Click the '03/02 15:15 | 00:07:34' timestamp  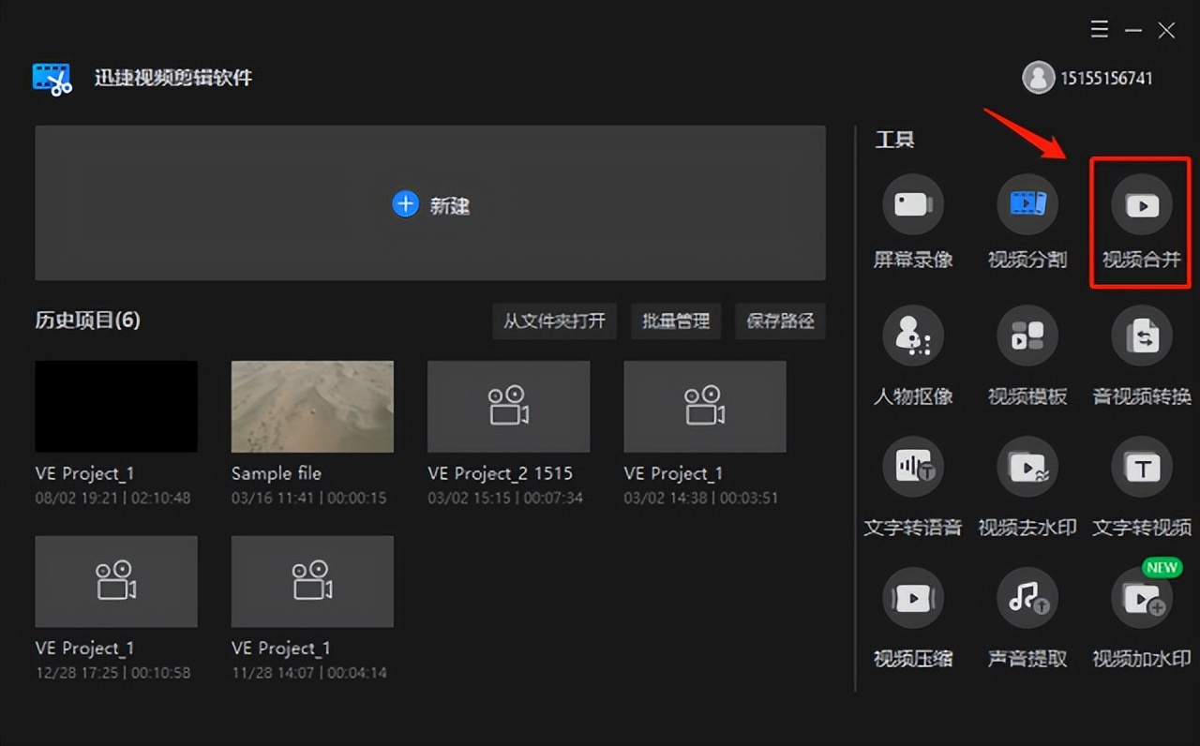pos(505,498)
